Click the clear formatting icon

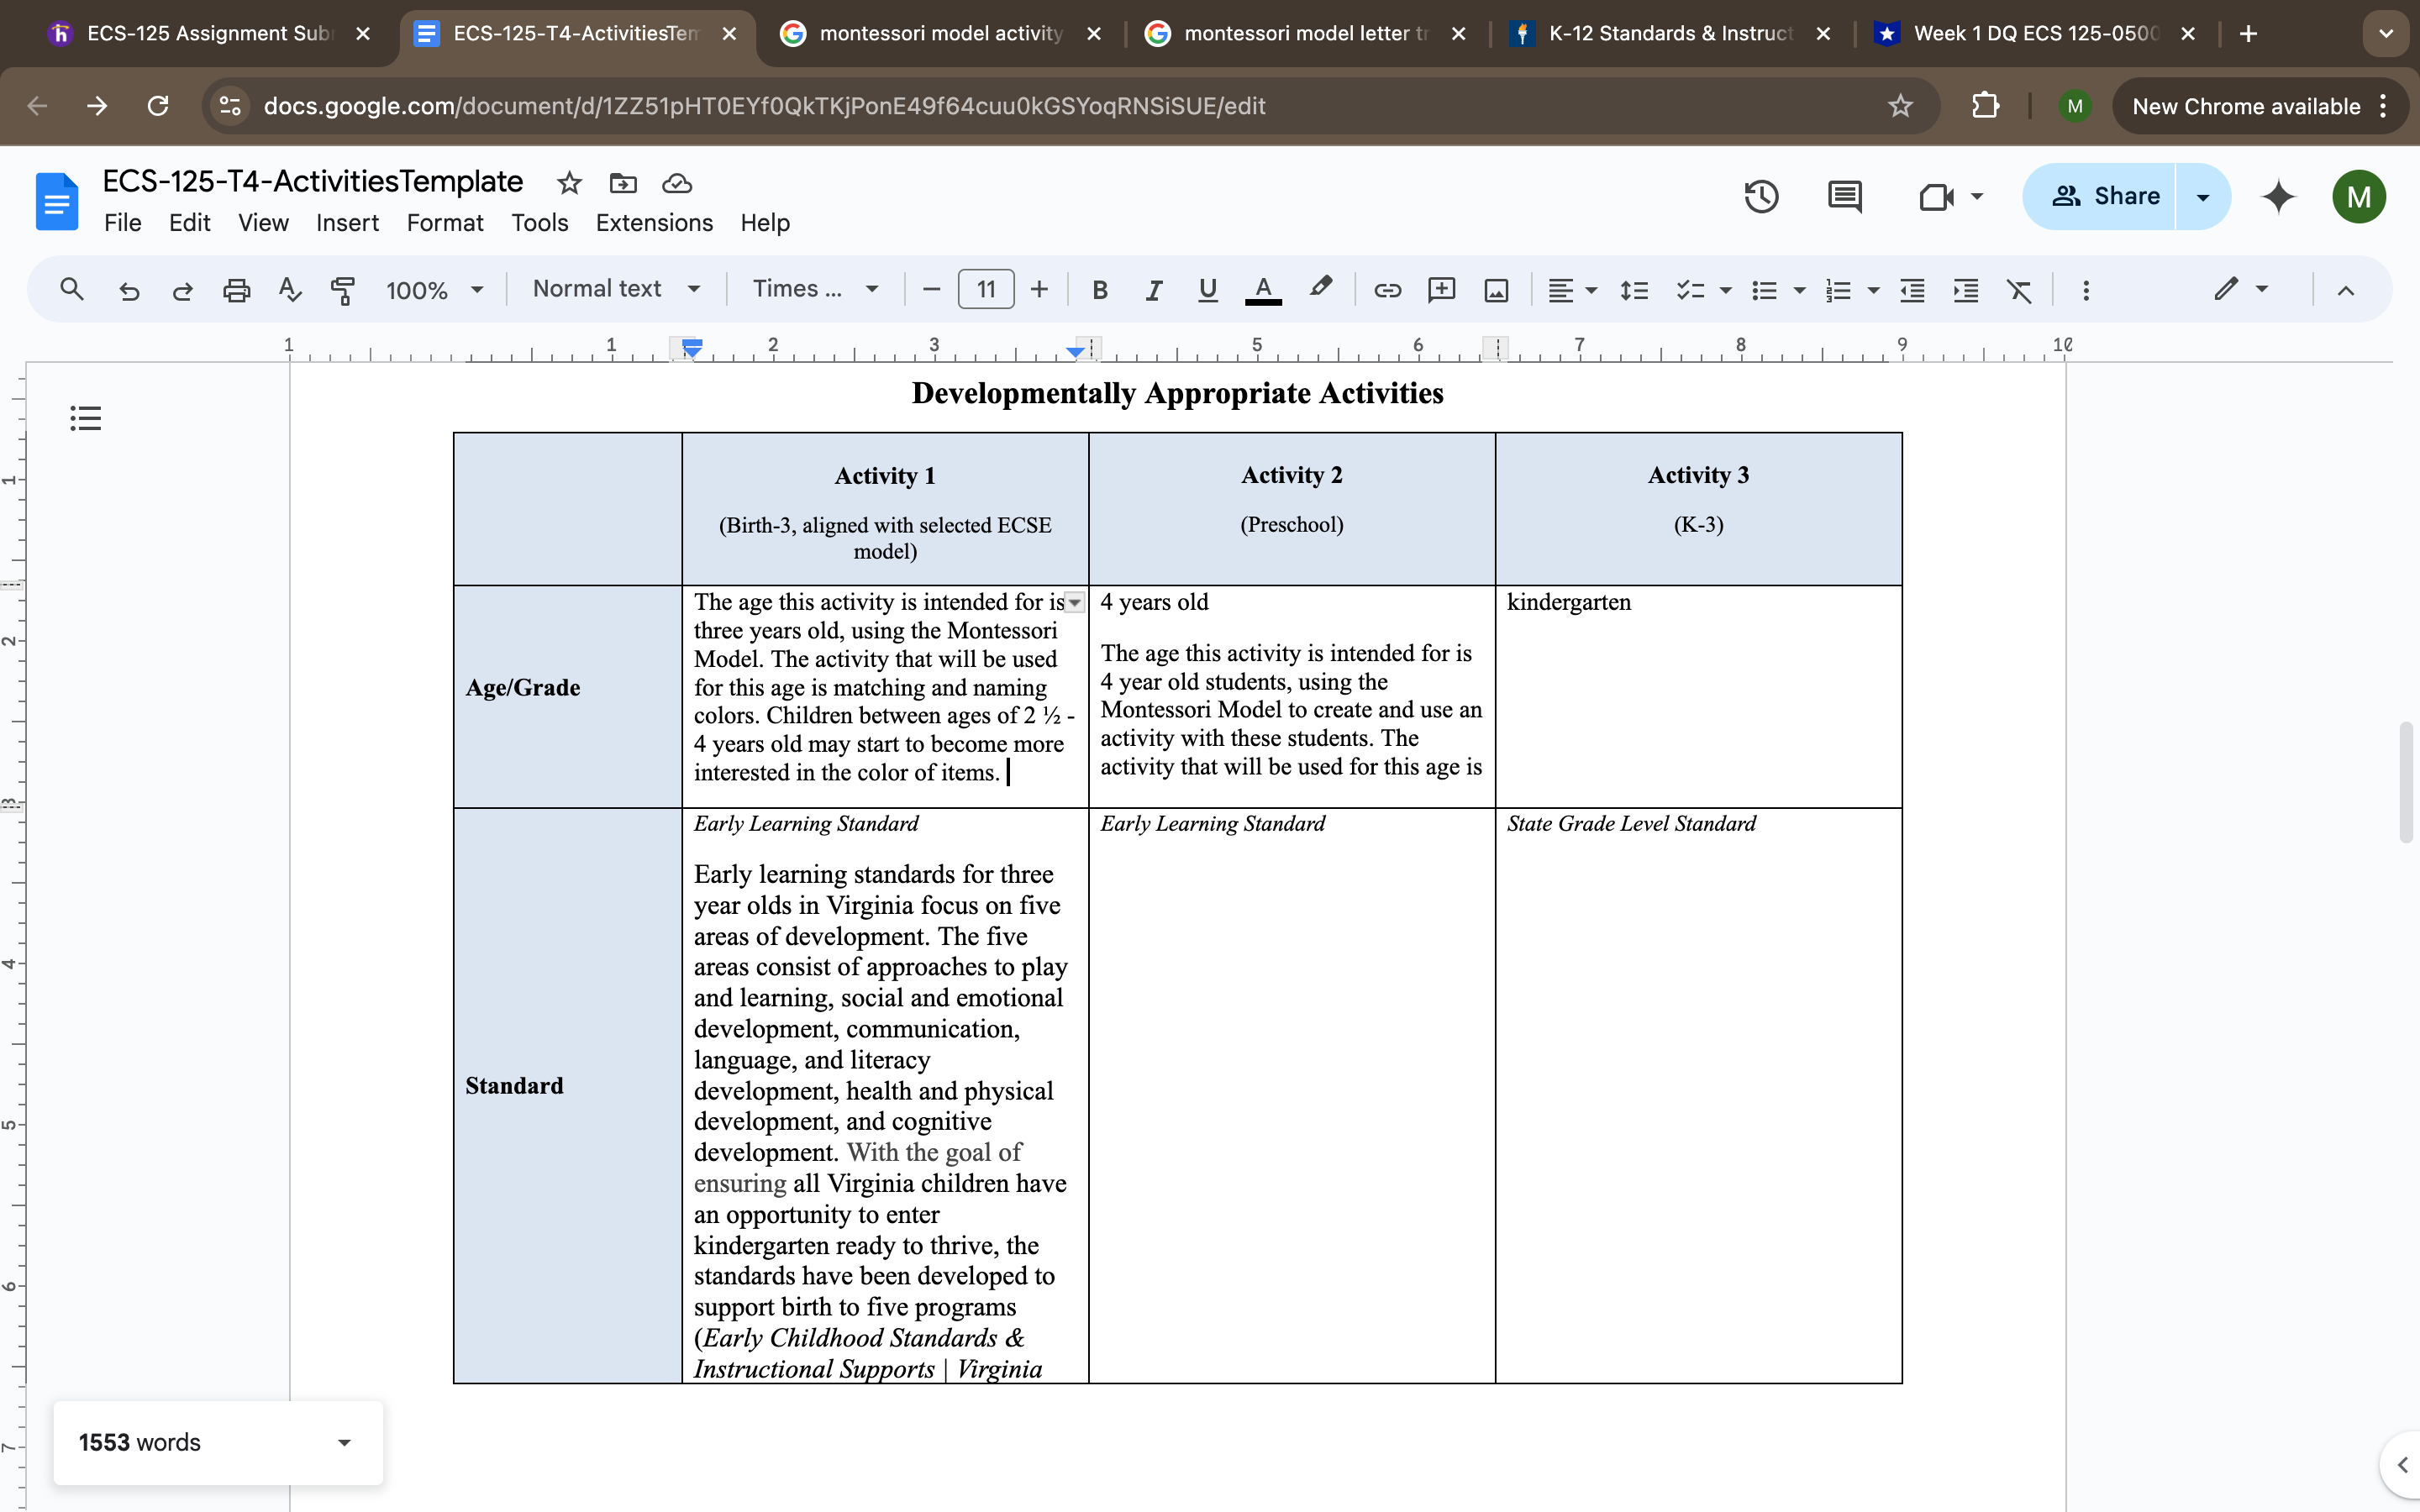[x=2019, y=290]
